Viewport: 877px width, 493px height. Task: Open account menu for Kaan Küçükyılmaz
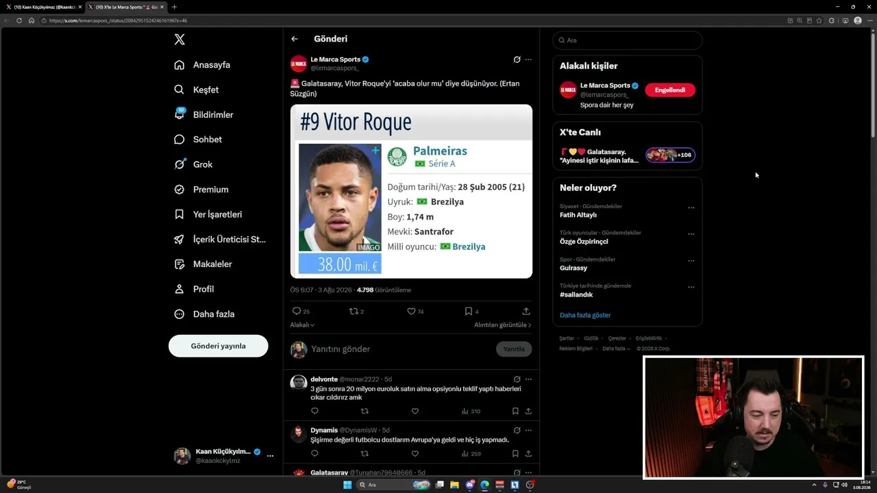tap(224, 456)
